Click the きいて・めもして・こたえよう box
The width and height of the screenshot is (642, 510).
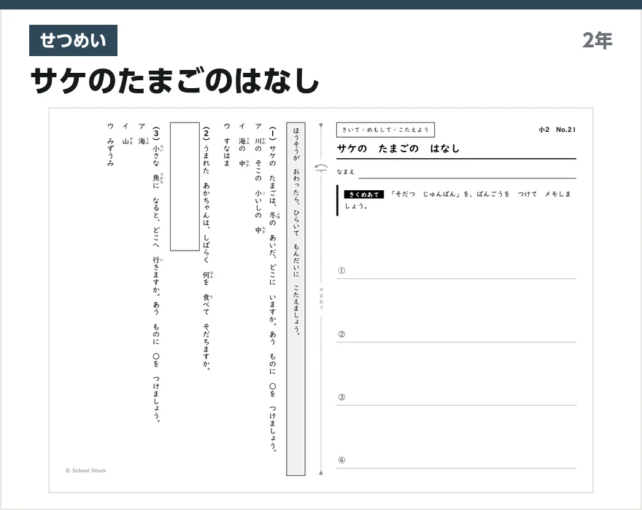coord(385,130)
